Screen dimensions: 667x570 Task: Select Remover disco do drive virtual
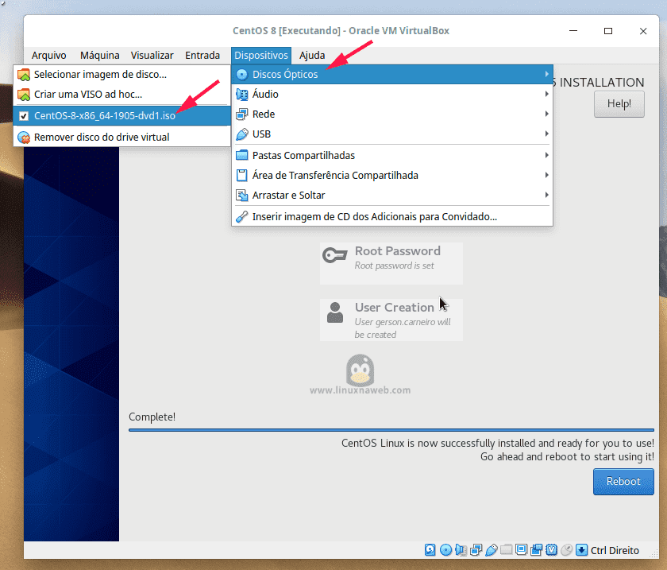click(x=122, y=138)
